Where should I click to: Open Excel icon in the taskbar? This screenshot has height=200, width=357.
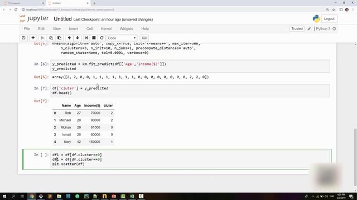(x=132, y=196)
